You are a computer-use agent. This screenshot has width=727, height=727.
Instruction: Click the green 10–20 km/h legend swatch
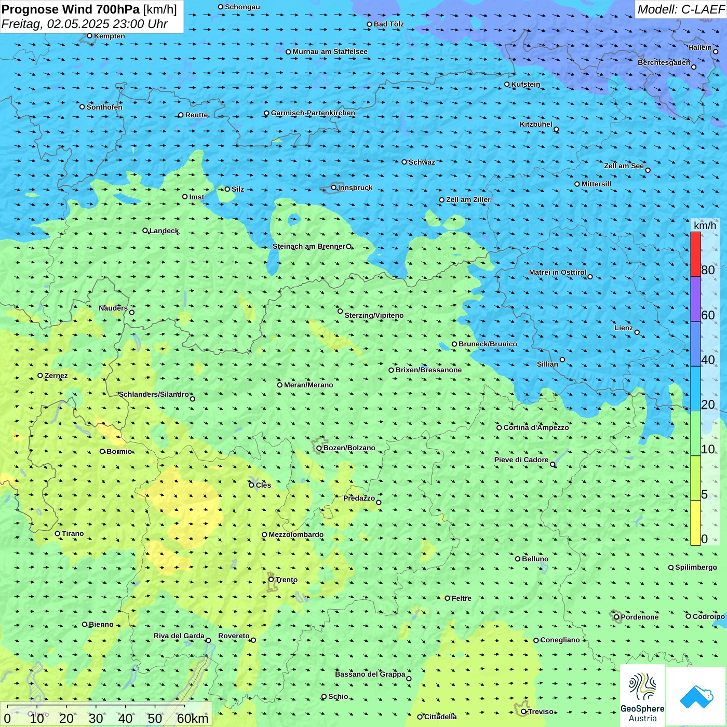point(695,434)
